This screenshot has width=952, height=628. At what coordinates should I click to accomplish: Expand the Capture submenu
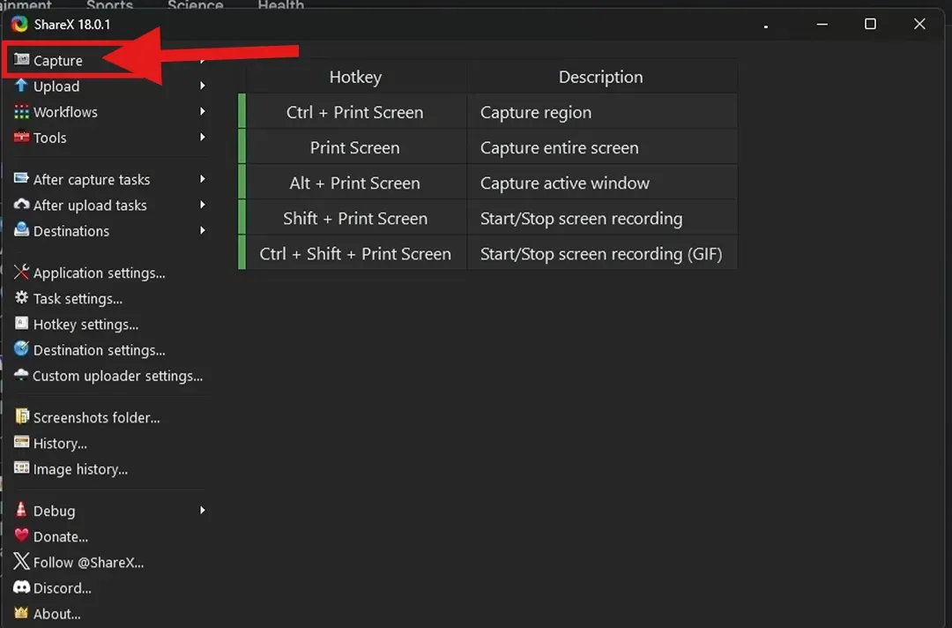tap(60, 60)
